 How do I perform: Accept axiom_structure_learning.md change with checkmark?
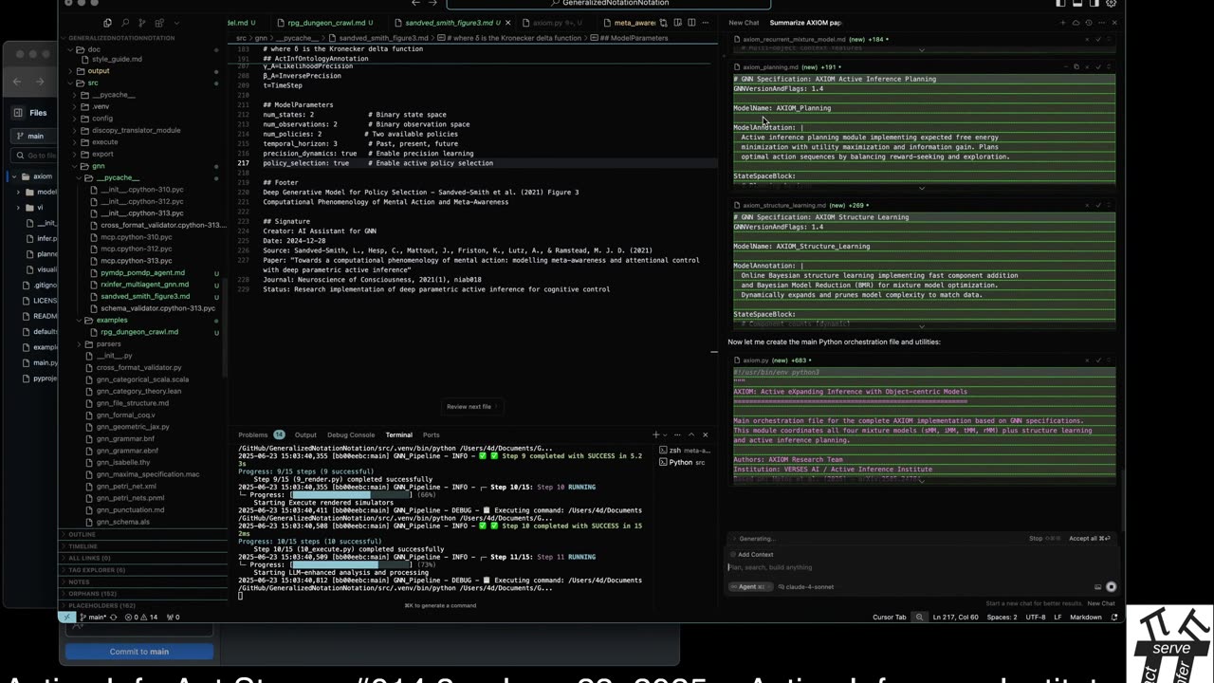[x=1098, y=205]
